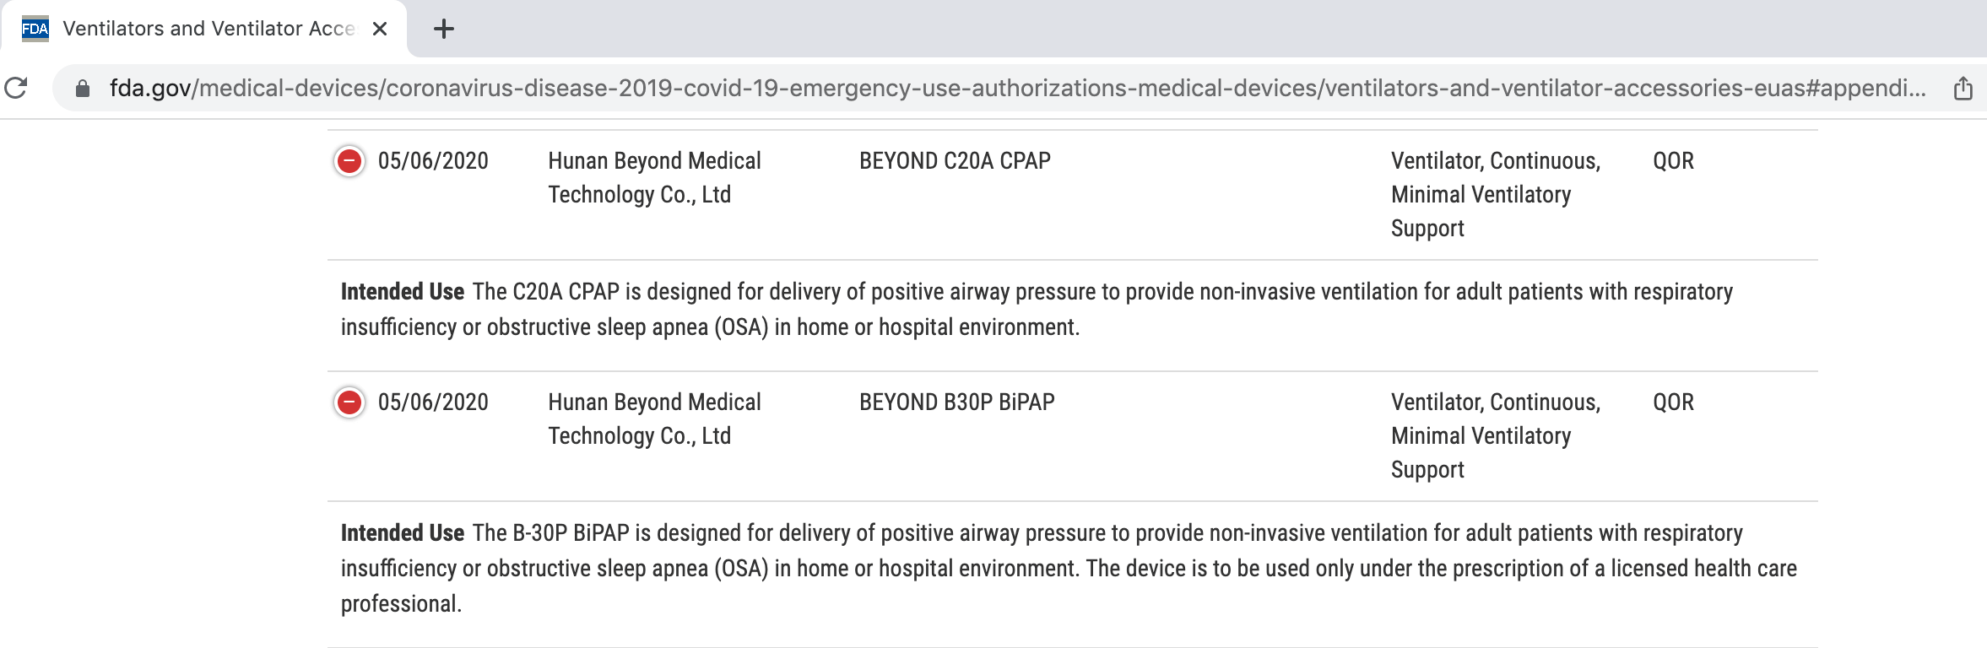Screen dimensions: 1987x648
Task: Click the 05/06/2020 date in B30P row
Action: [433, 402]
